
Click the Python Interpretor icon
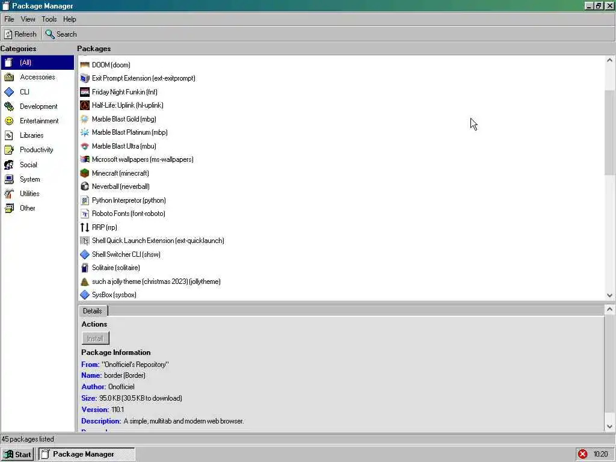point(85,200)
